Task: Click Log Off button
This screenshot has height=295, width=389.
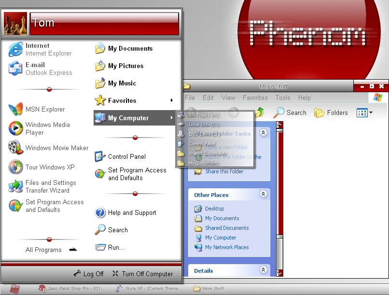Action: [x=89, y=274]
